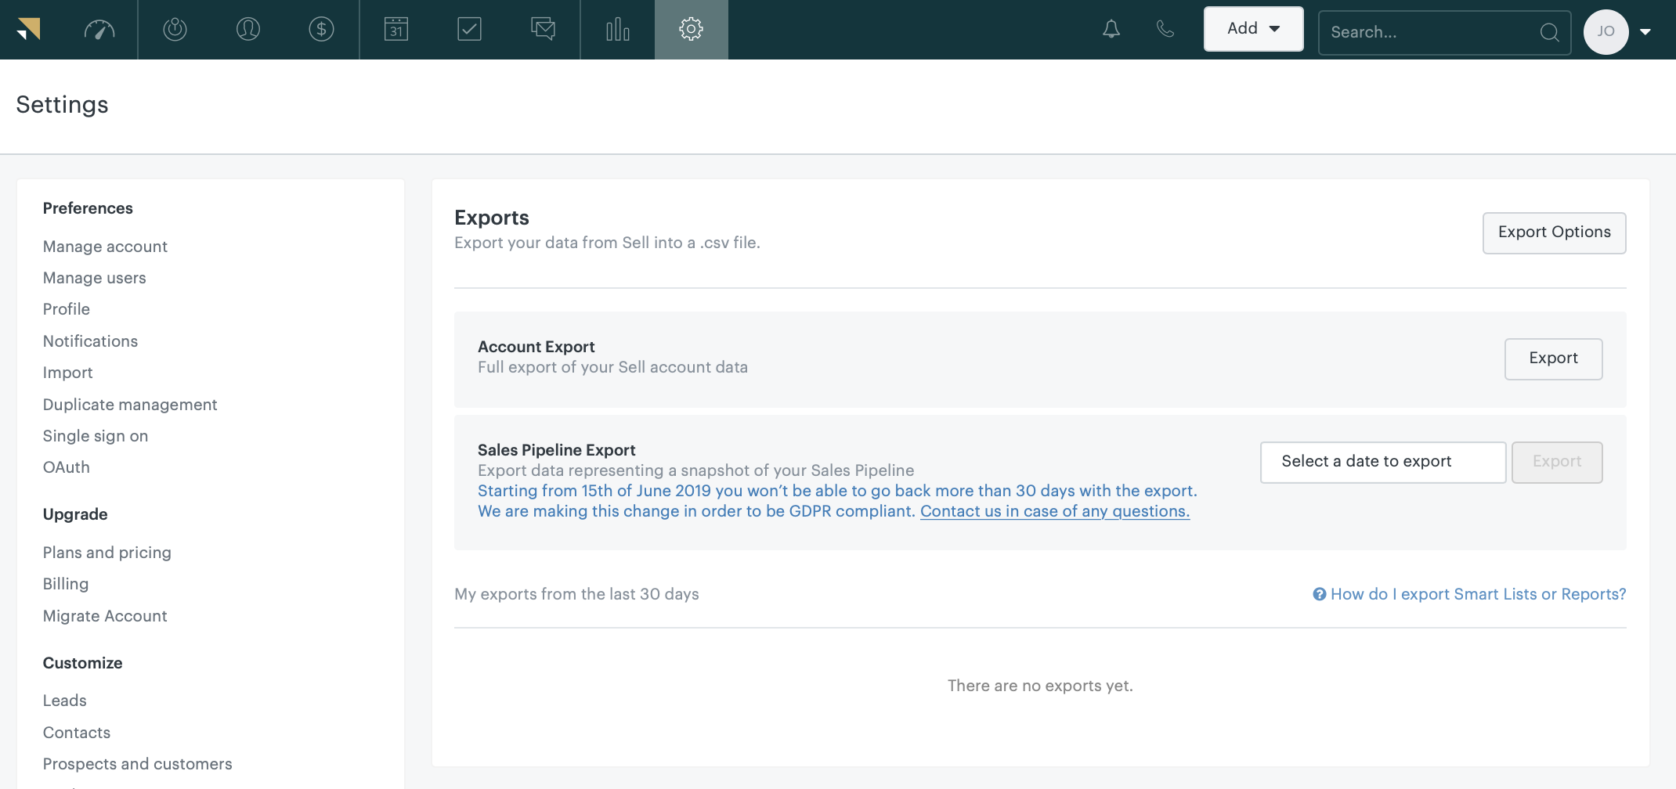Open the dashboard speedometer icon
The width and height of the screenshot is (1676, 789).
pos(99,30)
